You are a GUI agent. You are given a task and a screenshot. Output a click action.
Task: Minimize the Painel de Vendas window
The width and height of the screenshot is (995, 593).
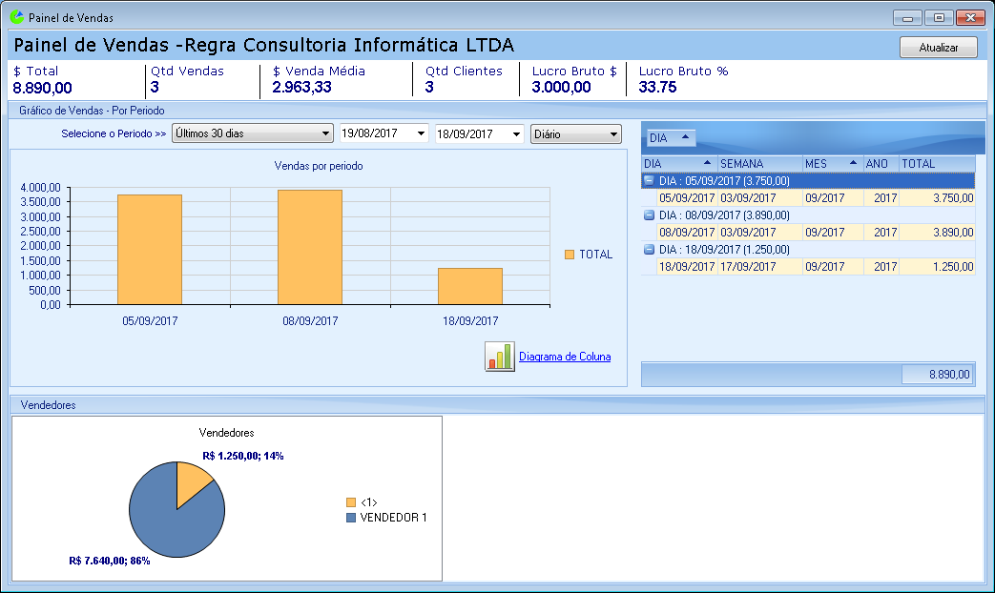[x=907, y=18]
